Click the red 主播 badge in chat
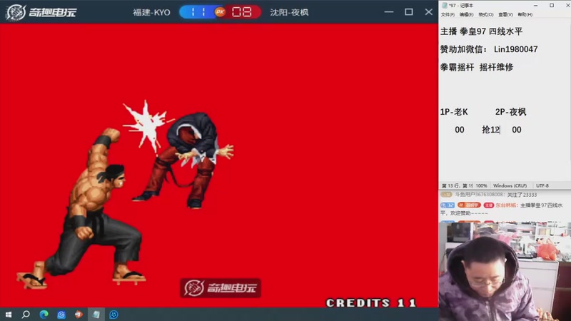This screenshot has height=321, width=571. coord(489,205)
